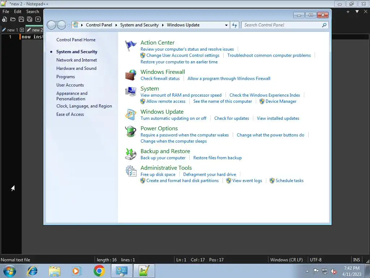
Task: Expand arrow after Control Panel breadcrumb
Action: point(116,25)
